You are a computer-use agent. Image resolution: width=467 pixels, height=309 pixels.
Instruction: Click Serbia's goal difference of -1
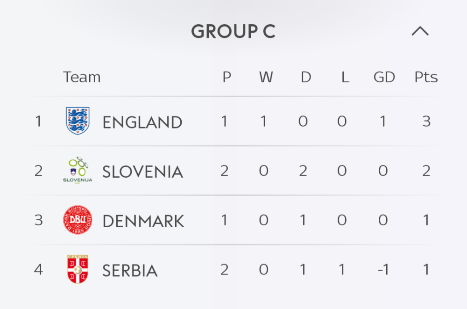click(x=383, y=270)
